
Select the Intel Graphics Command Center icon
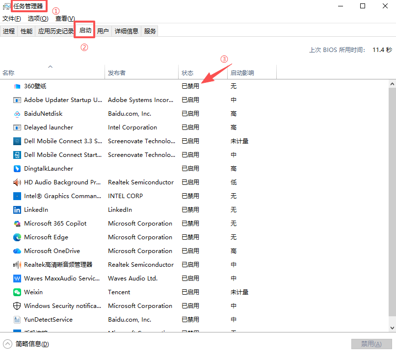click(x=17, y=196)
